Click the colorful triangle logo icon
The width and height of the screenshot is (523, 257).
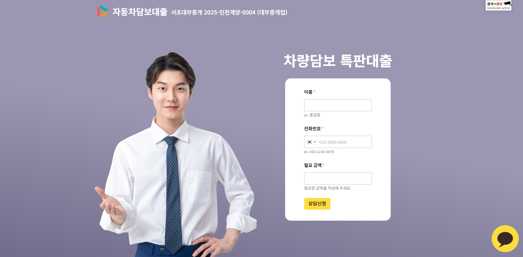(x=103, y=11)
